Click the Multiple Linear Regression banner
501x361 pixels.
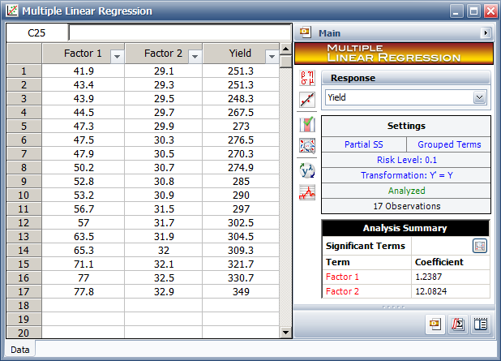(x=394, y=54)
